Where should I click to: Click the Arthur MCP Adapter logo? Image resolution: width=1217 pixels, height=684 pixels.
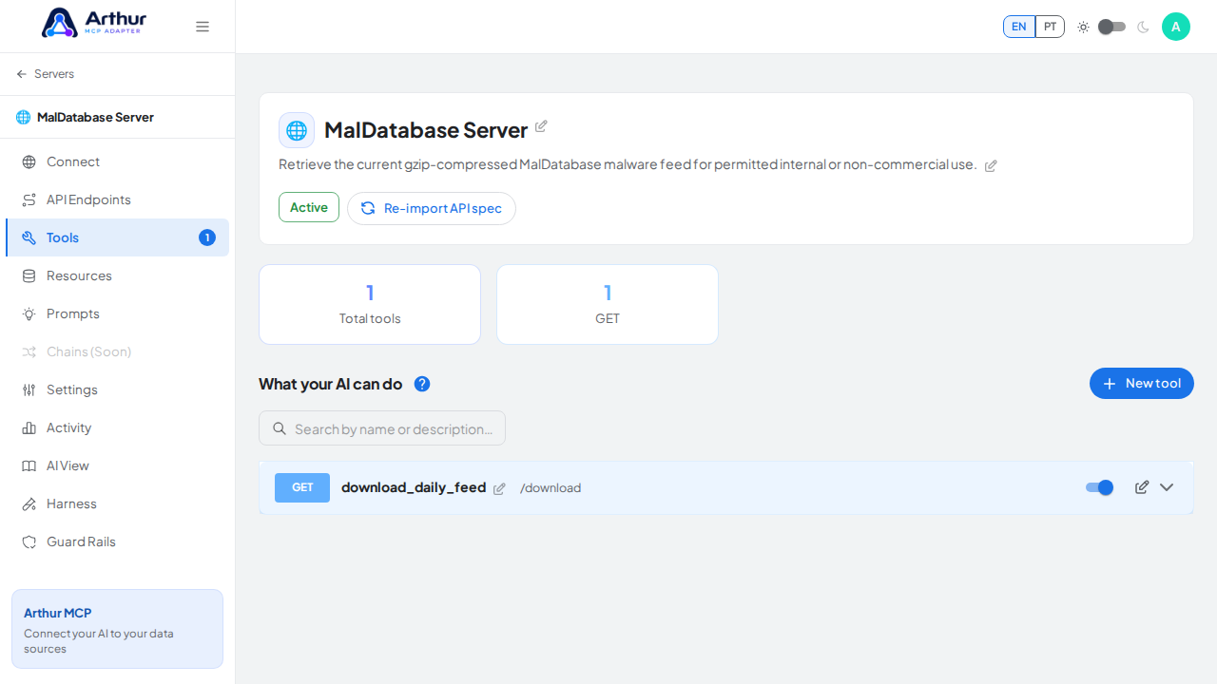(x=94, y=23)
